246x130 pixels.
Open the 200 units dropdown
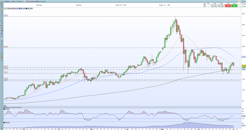click(x=20, y=1)
